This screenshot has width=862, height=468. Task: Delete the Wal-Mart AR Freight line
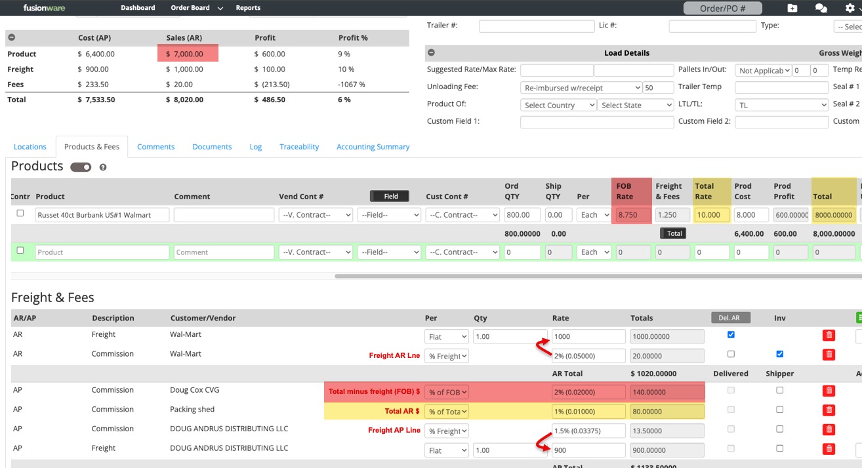(x=829, y=336)
